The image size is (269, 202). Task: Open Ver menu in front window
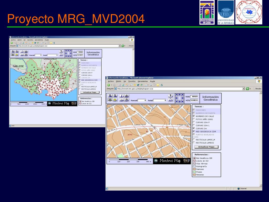[125, 81]
